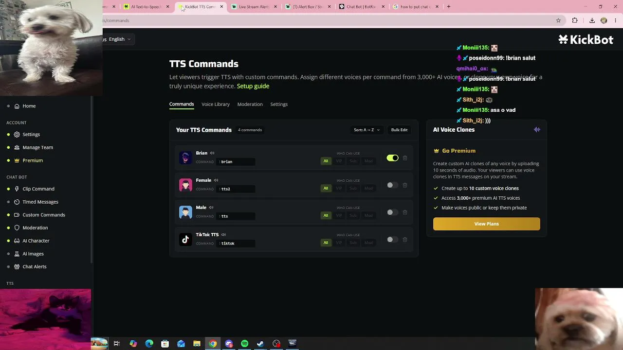Screen dimensions: 623x350
Task: Switch to the Chat Bot | BotRix browser tab
Action: [361, 7]
